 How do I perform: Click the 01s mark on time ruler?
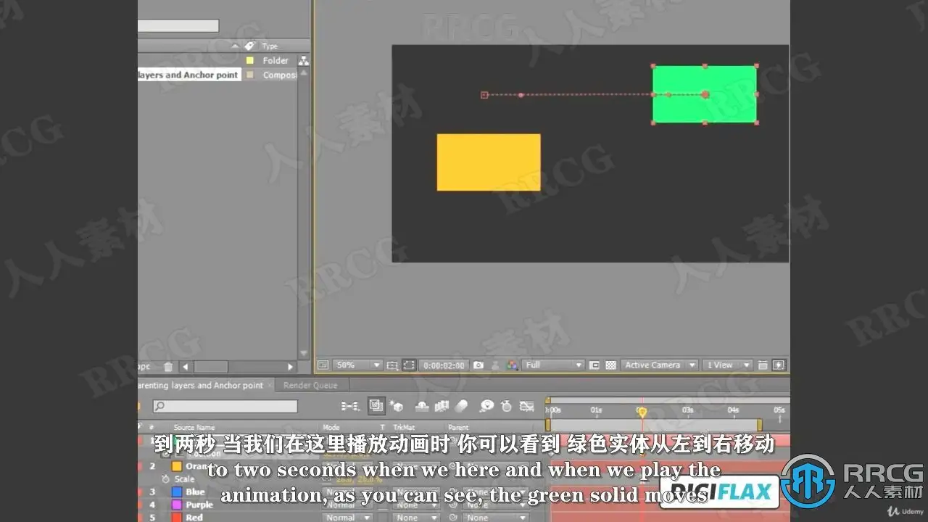(x=596, y=410)
